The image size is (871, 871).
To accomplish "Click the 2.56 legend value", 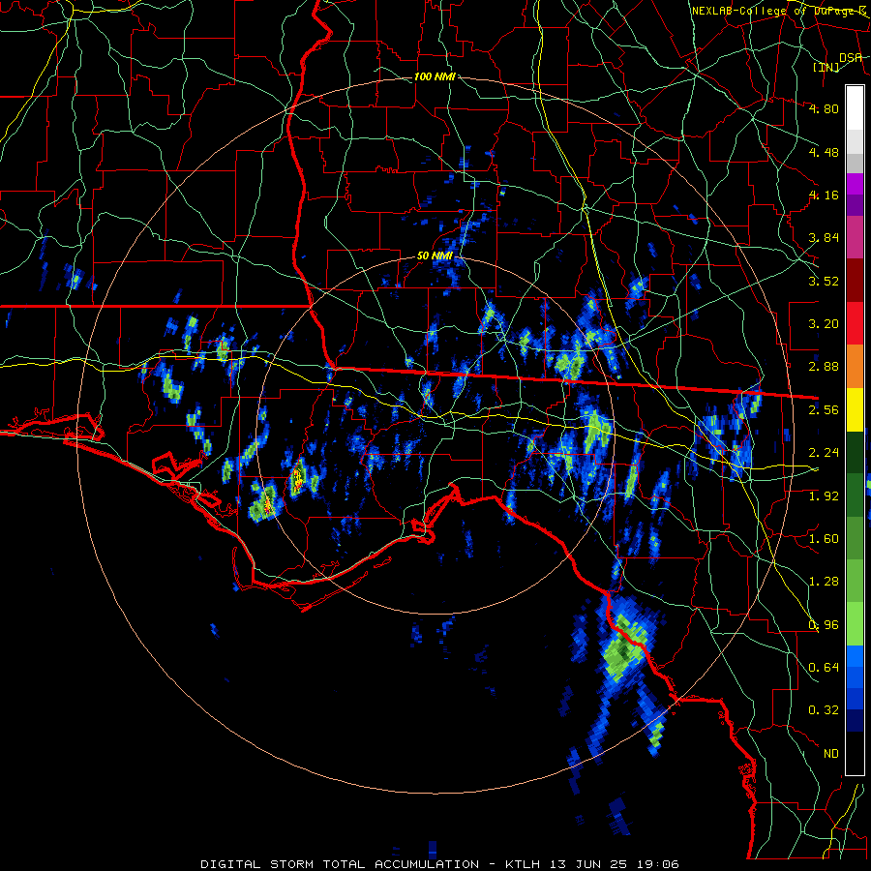I will pyautogui.click(x=824, y=410).
